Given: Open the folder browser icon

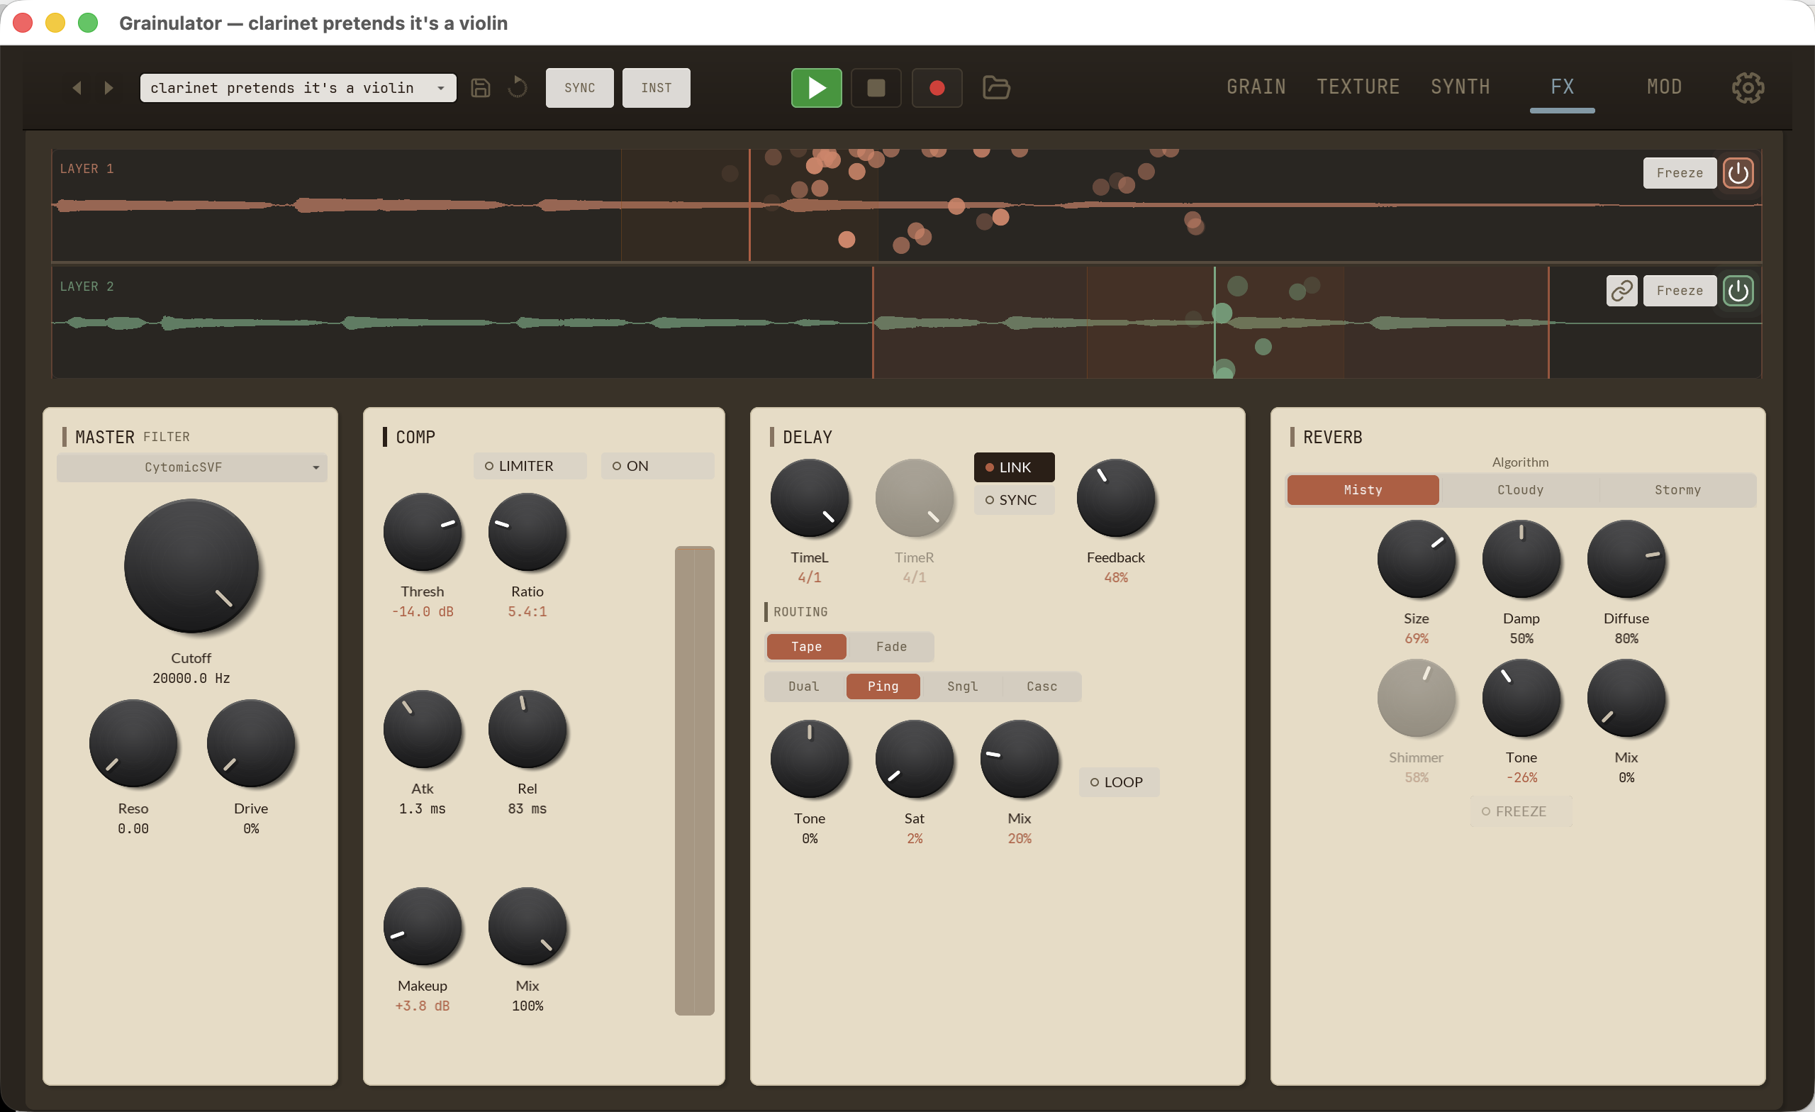Looking at the screenshot, I should coord(996,88).
